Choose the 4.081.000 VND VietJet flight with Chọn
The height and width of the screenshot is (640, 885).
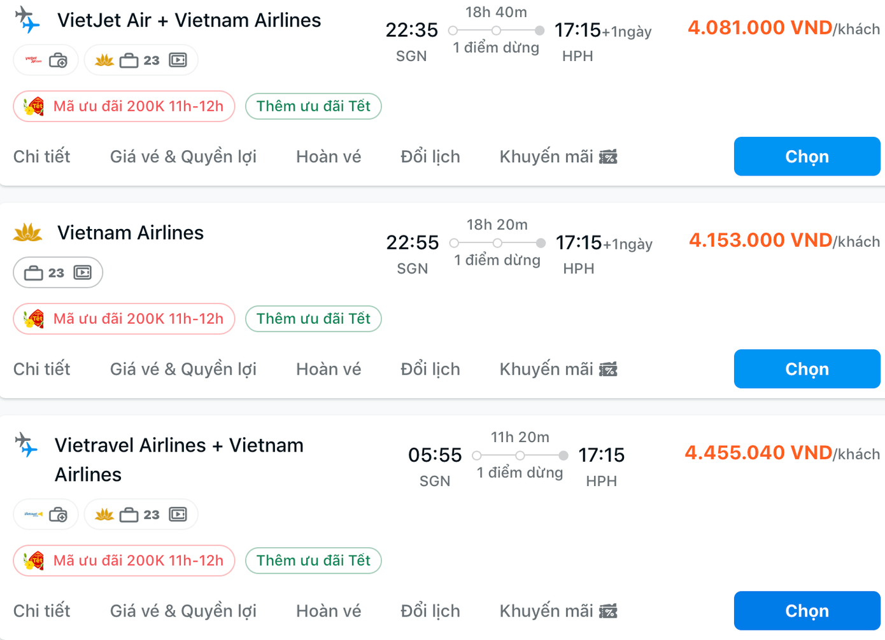806,156
